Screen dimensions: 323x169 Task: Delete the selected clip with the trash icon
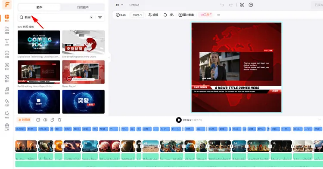click(x=59, y=120)
